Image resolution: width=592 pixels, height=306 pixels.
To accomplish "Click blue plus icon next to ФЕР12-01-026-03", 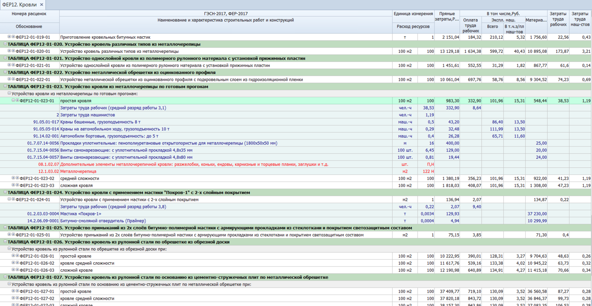I will [x=17, y=270].
